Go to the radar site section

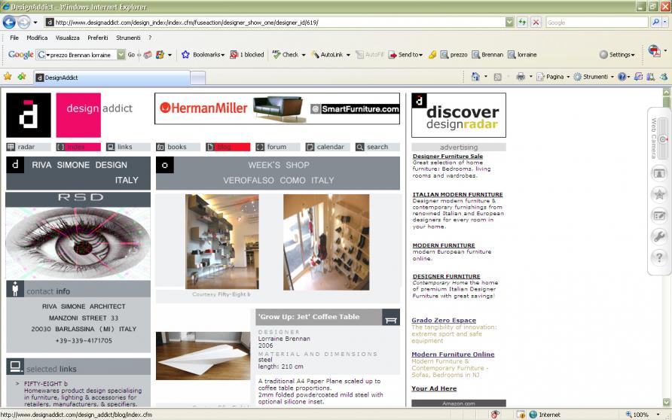tap(29, 147)
